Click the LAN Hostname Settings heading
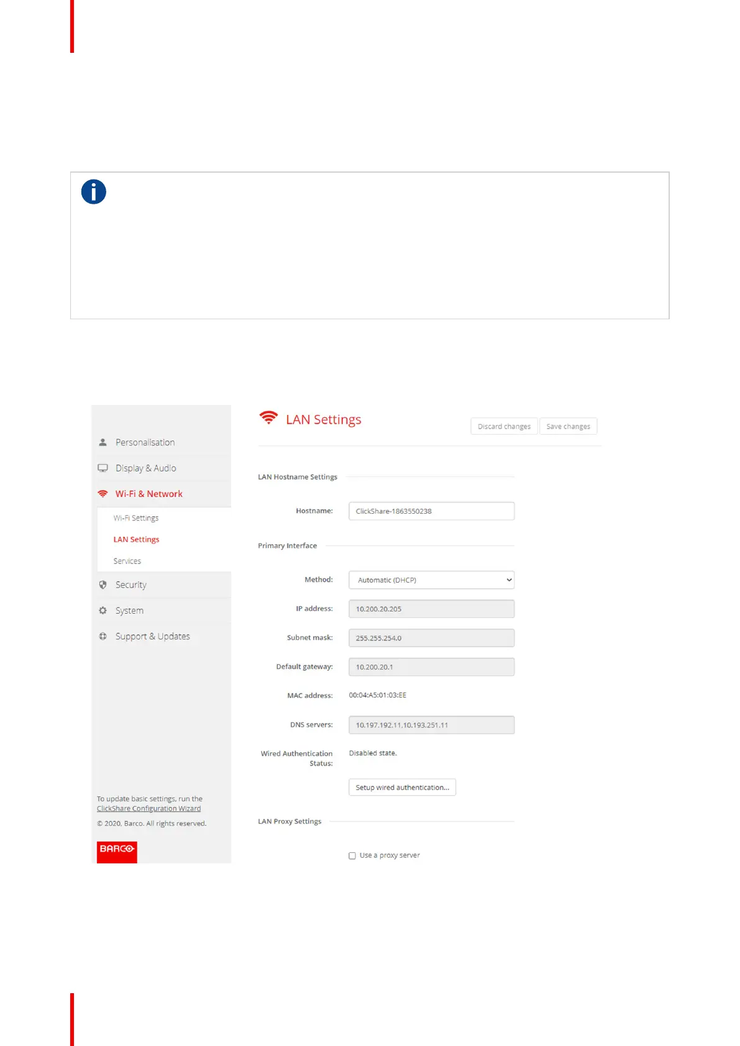Screen dimensions: 740x1046 pos(298,477)
